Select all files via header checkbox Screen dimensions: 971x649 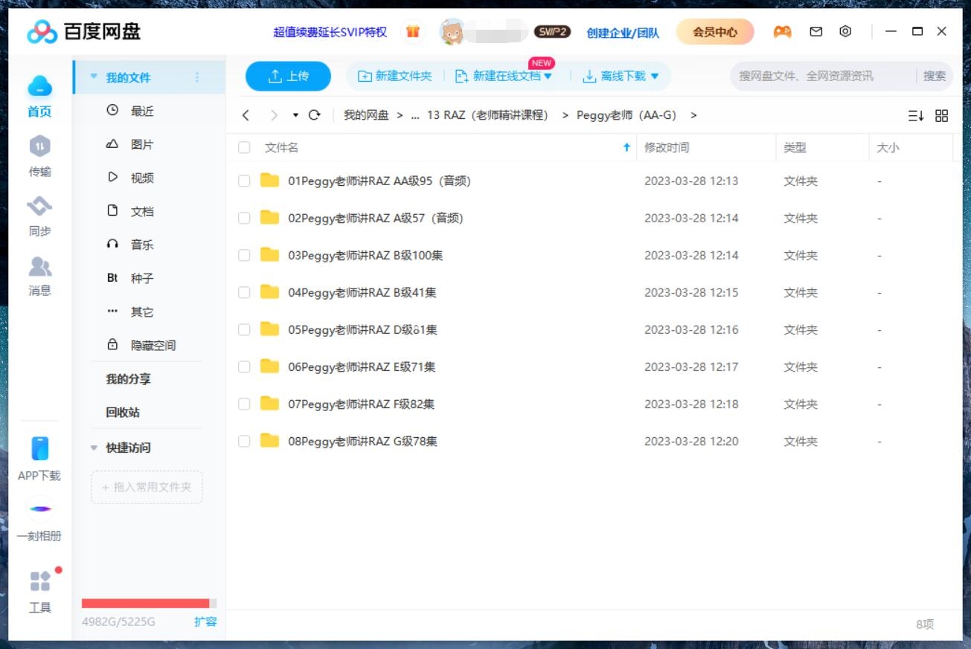point(243,148)
